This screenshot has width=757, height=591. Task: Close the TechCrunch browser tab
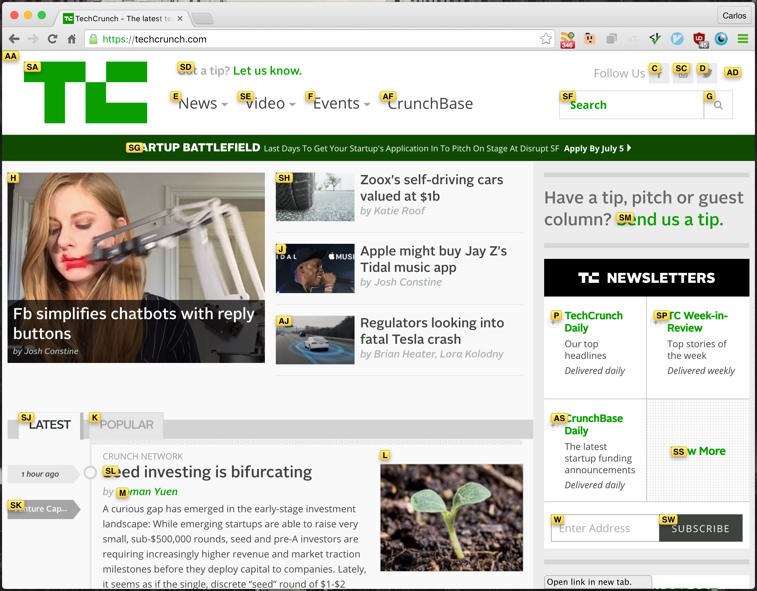point(180,19)
